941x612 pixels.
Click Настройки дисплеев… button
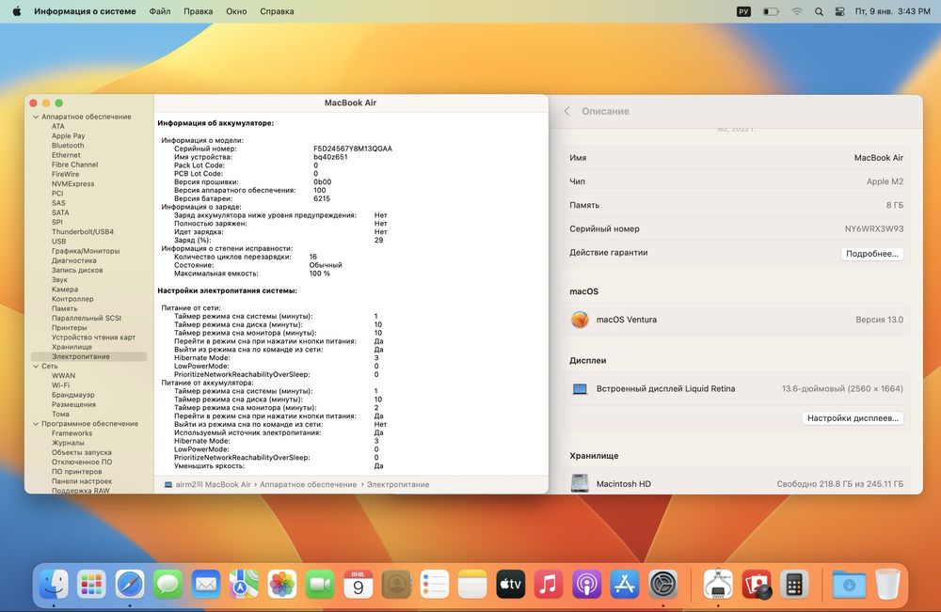click(x=853, y=417)
